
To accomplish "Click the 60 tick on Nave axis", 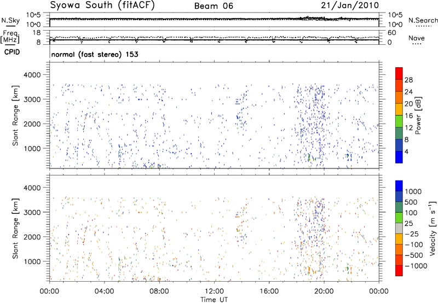I will [x=391, y=33].
